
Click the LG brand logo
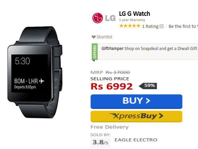pos(104,18)
